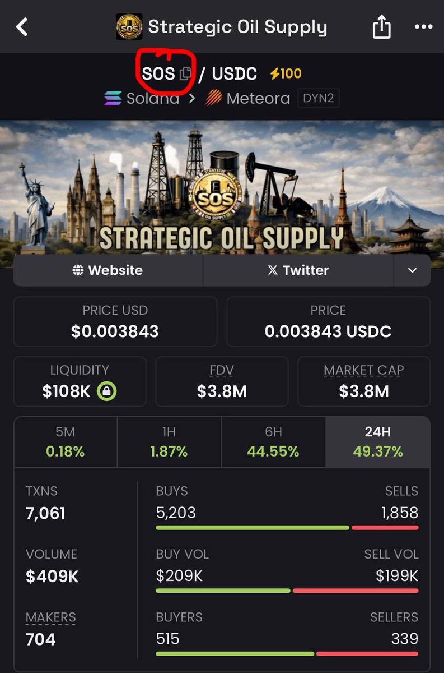Tap the SOS token logo in header

(x=129, y=27)
